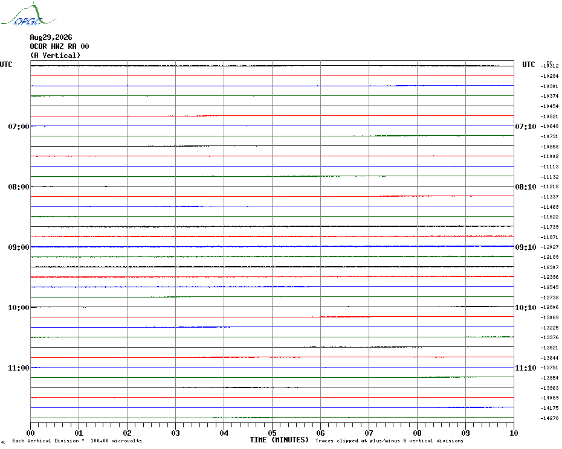Click the 08 minute axis label

tap(417, 433)
